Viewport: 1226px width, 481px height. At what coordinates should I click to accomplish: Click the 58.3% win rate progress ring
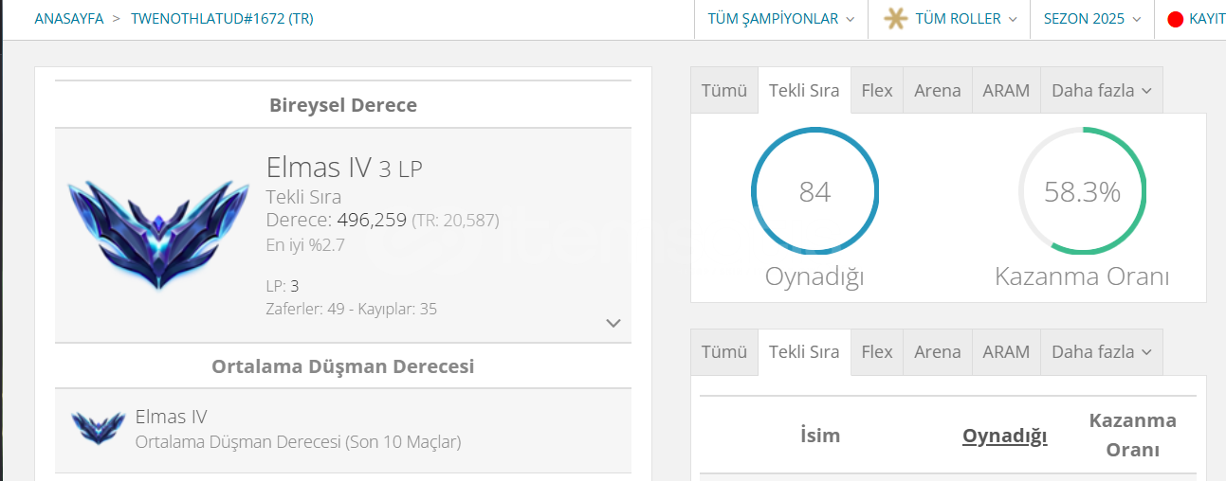1082,191
